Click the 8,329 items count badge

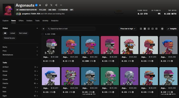coord(42,10)
